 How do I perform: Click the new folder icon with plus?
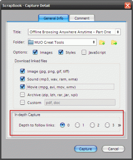[x=102, y=42]
